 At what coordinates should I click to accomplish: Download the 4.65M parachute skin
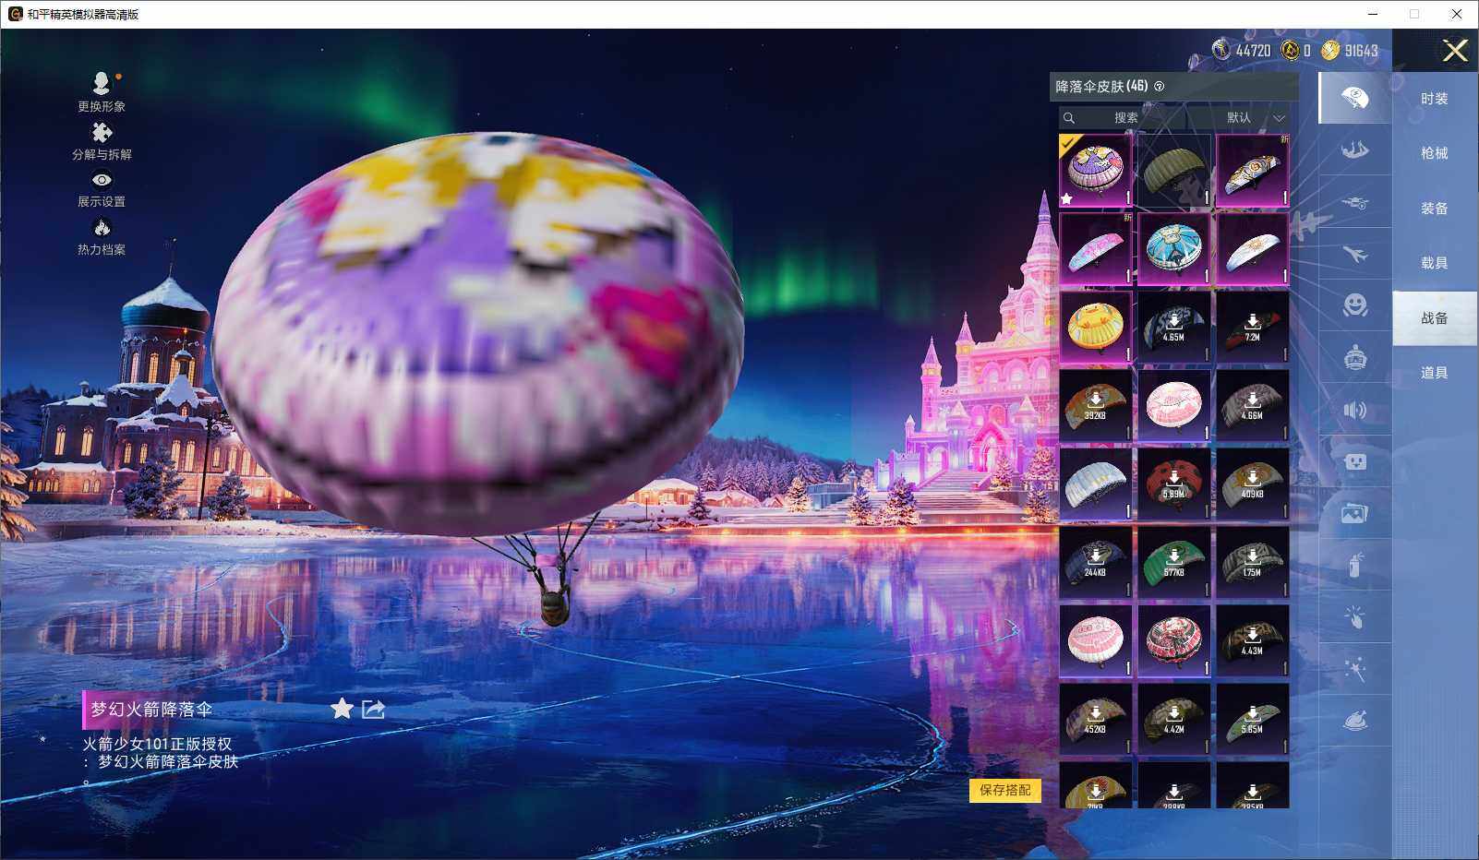tap(1173, 327)
